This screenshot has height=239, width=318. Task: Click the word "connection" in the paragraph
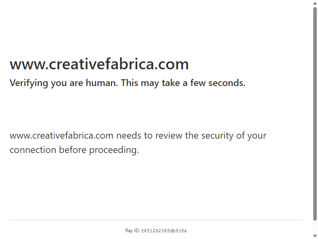coord(33,150)
